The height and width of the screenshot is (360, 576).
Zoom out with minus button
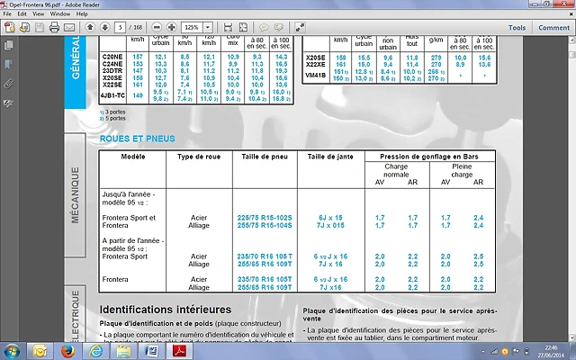pyautogui.click(x=157, y=27)
